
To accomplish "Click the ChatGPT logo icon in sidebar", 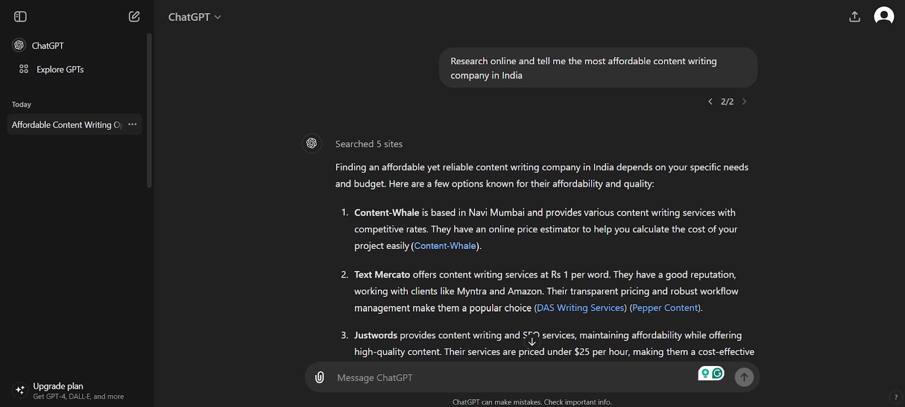I will pos(19,45).
